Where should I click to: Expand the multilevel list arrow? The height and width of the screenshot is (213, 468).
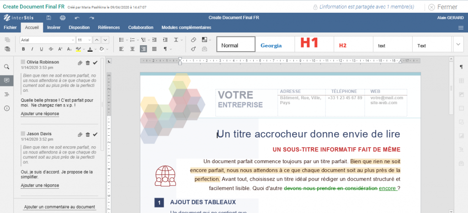149,40
